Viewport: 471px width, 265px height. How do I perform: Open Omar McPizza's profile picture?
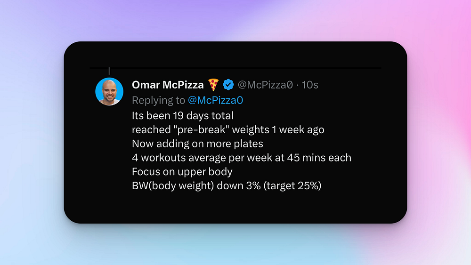[x=109, y=91]
